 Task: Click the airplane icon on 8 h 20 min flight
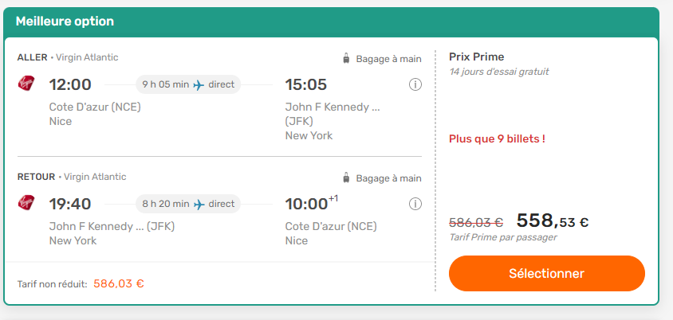[199, 205]
